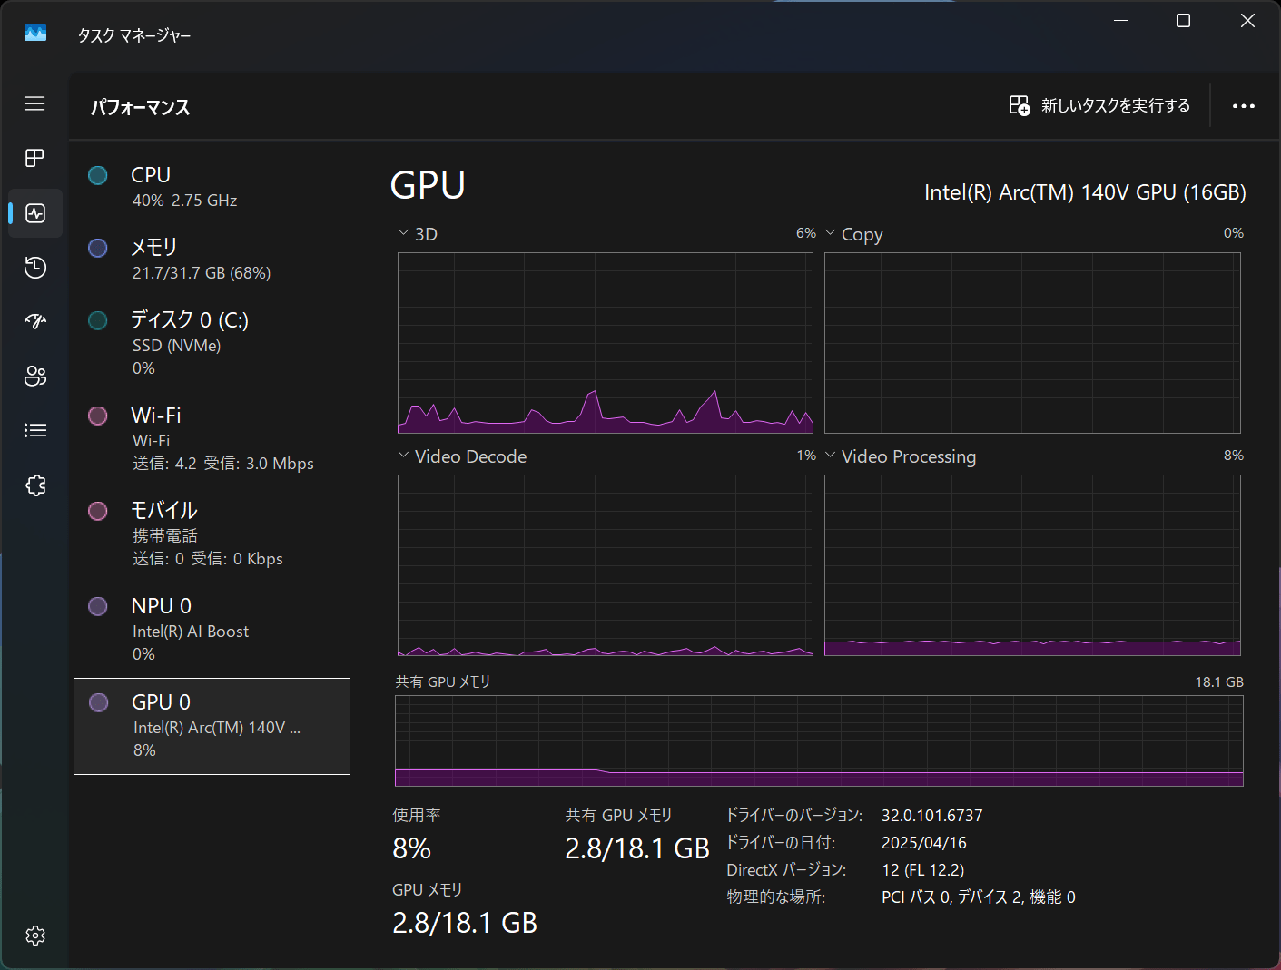Open the Video Processing engine dropdown
This screenshot has width=1281, height=970.
[830, 456]
